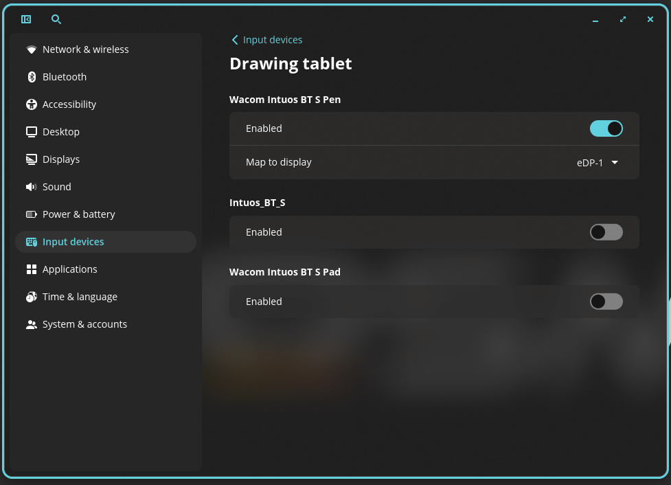Enable the Wacom Intuos BT S Pad

pos(606,302)
